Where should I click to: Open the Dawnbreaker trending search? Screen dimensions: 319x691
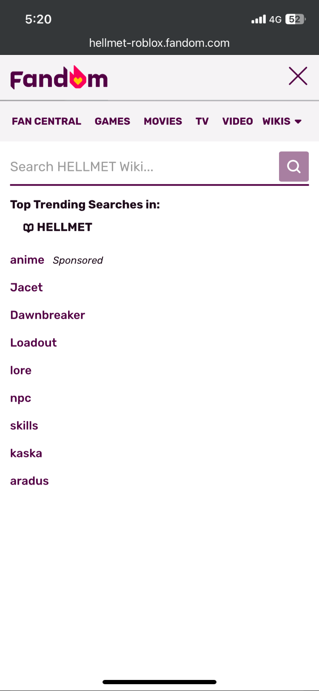pyautogui.click(x=48, y=315)
